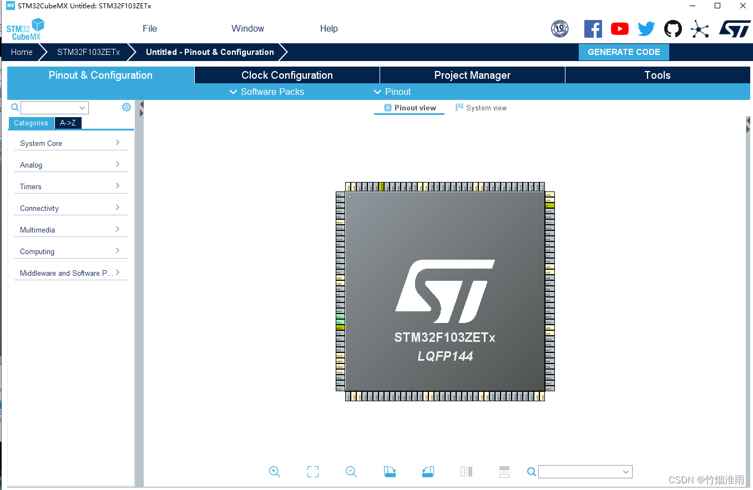
Task: Click the fit-to-screen icon below the chip
Action: pos(313,472)
